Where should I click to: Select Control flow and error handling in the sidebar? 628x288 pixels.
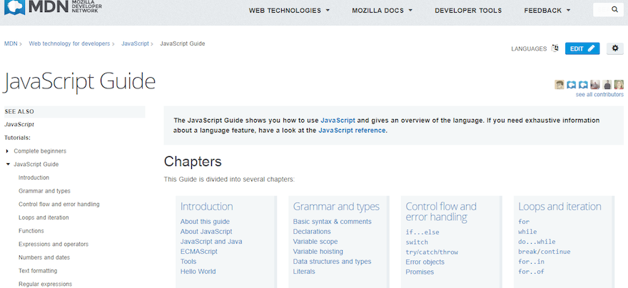pos(59,204)
